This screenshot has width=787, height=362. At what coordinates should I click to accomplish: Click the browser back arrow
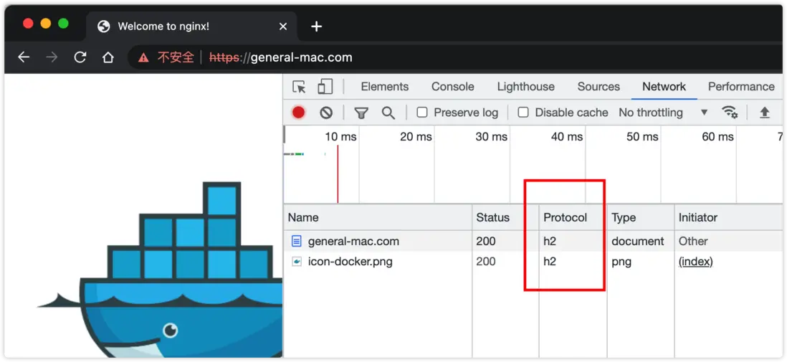pyautogui.click(x=24, y=57)
